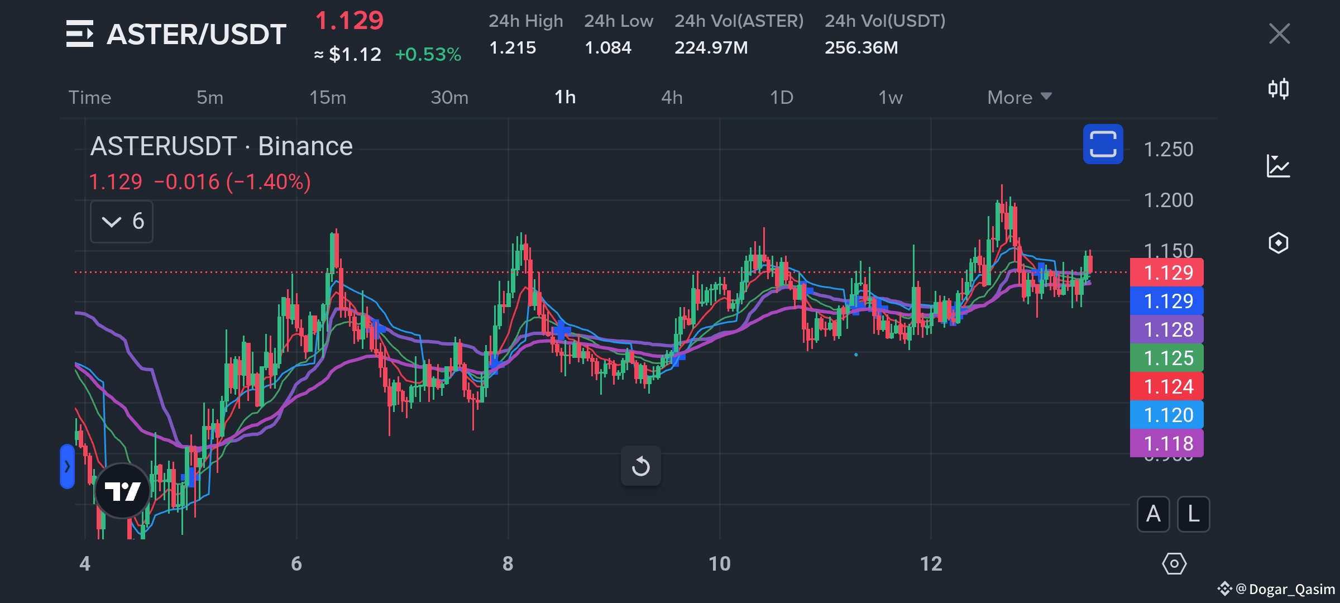Select the 1h interval
The image size is (1340, 603).
coord(564,97)
